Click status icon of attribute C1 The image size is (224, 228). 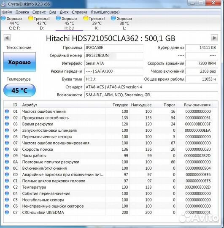coord(7,181)
